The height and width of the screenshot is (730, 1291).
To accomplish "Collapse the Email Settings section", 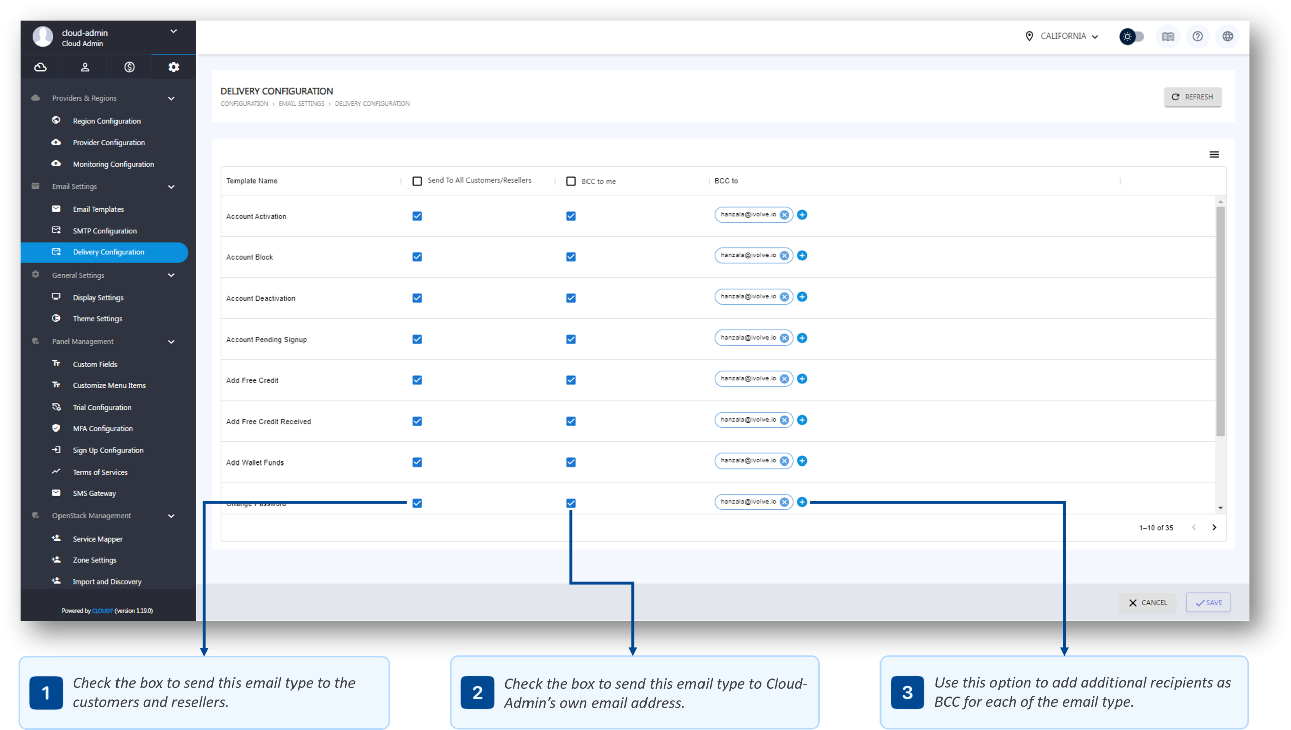I will coord(171,187).
